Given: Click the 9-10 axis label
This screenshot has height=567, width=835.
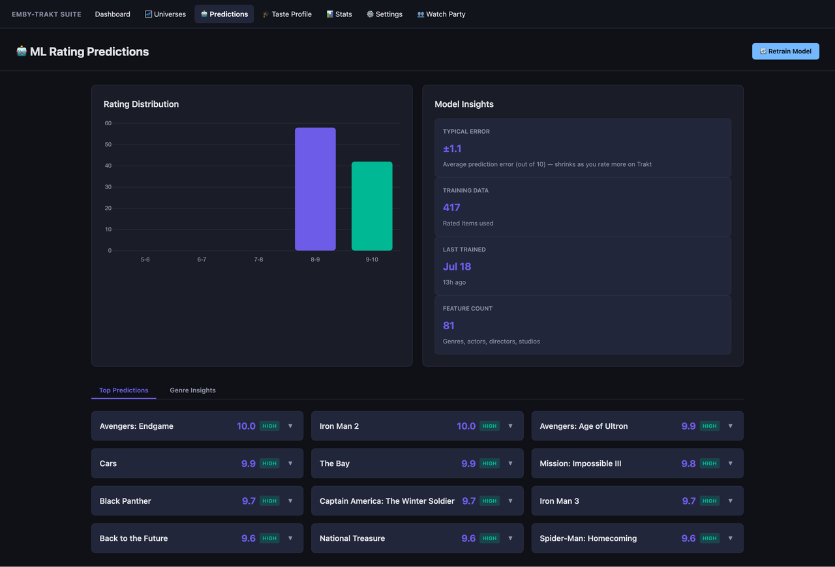Looking at the screenshot, I should (372, 259).
